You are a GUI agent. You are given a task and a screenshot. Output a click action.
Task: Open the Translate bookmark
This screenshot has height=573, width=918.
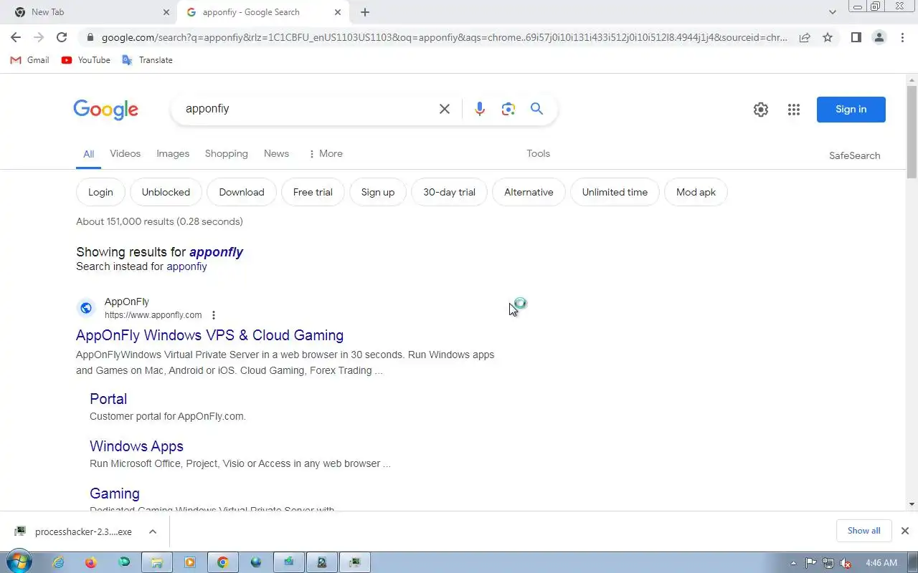pyautogui.click(x=148, y=60)
